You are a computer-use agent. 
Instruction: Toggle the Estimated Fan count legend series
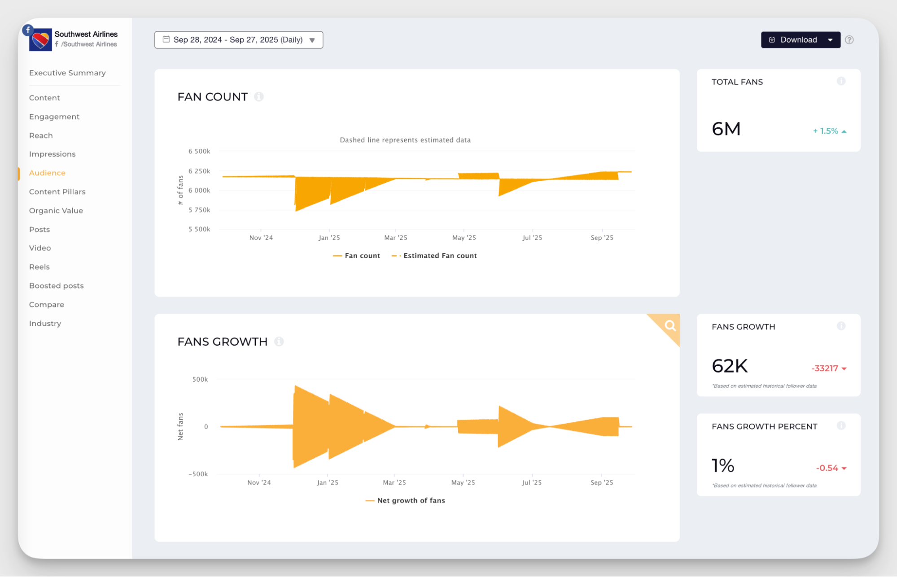[439, 256]
